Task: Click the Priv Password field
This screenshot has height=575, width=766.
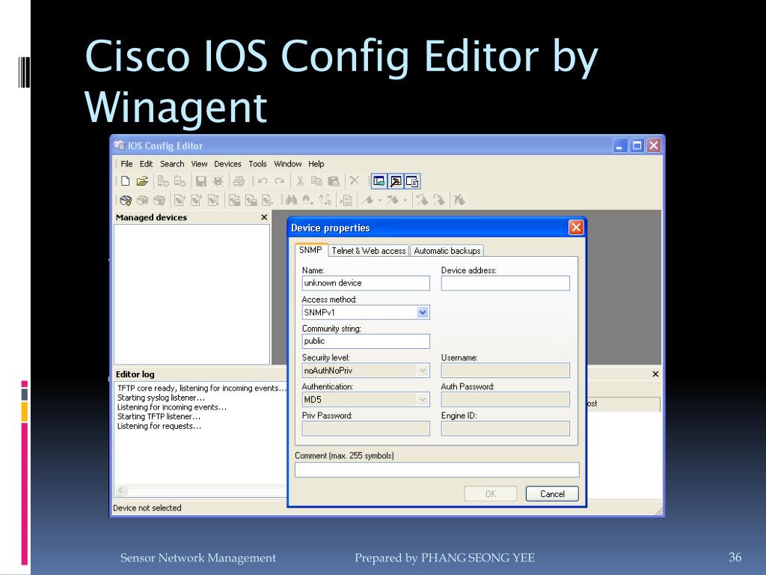Action: click(366, 429)
